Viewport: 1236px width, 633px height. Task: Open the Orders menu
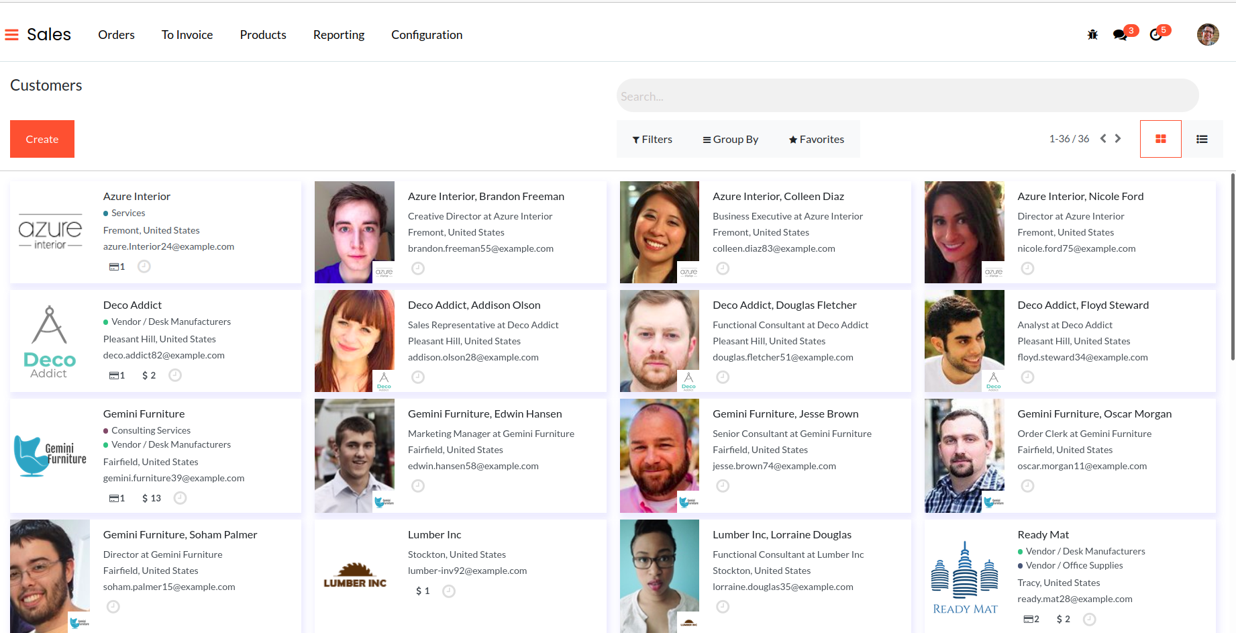click(x=116, y=35)
